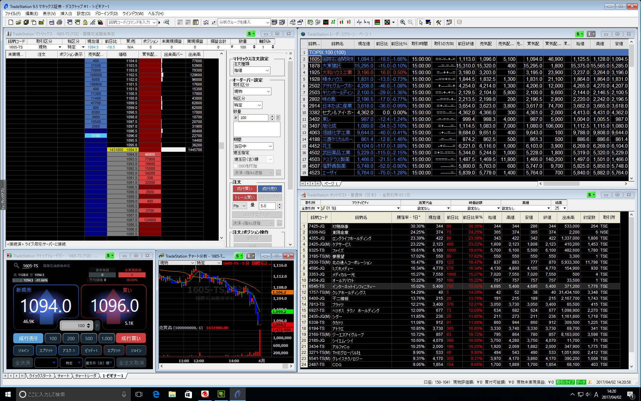
Task: Toggle the P button beside matrix quantity field
Action: click(x=278, y=118)
